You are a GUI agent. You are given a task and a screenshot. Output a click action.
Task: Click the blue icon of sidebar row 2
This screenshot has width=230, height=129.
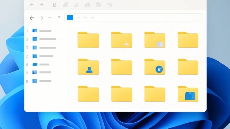[34, 39]
